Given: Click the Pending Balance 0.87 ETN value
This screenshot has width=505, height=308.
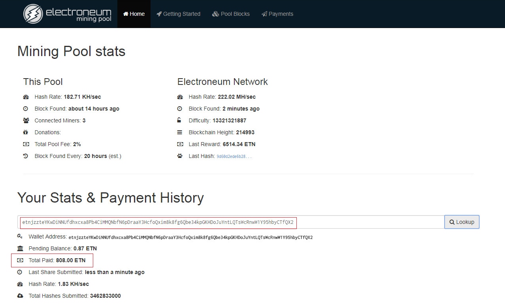Looking at the screenshot, I should tap(85, 248).
